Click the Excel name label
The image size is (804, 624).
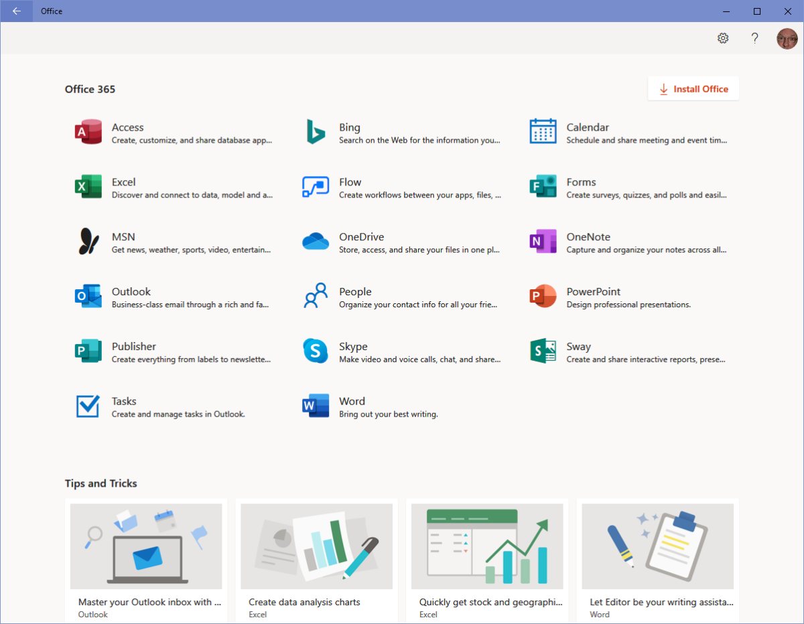click(x=124, y=182)
